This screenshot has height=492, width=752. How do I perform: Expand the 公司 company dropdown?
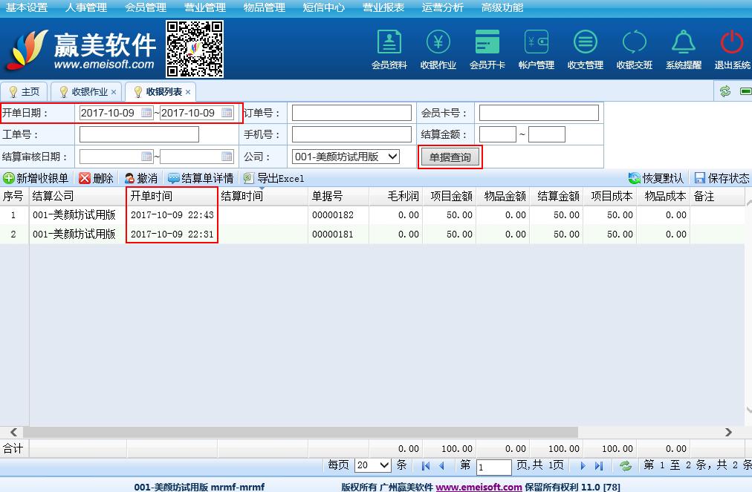pyautogui.click(x=393, y=157)
